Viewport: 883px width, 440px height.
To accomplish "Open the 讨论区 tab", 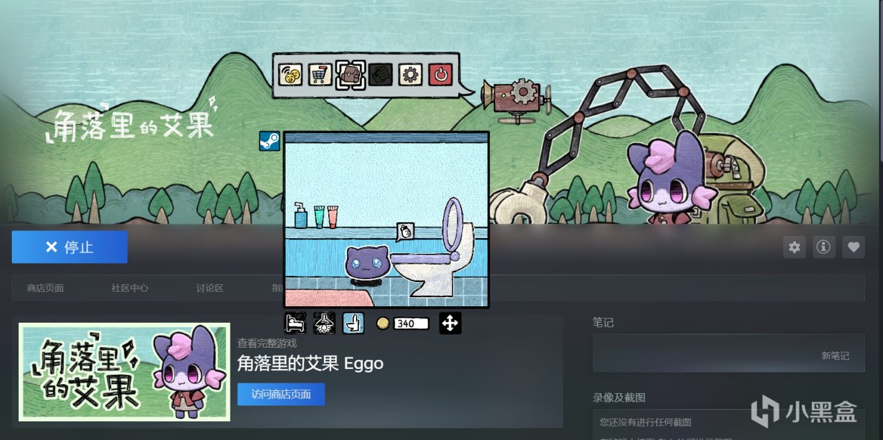I will pos(209,288).
